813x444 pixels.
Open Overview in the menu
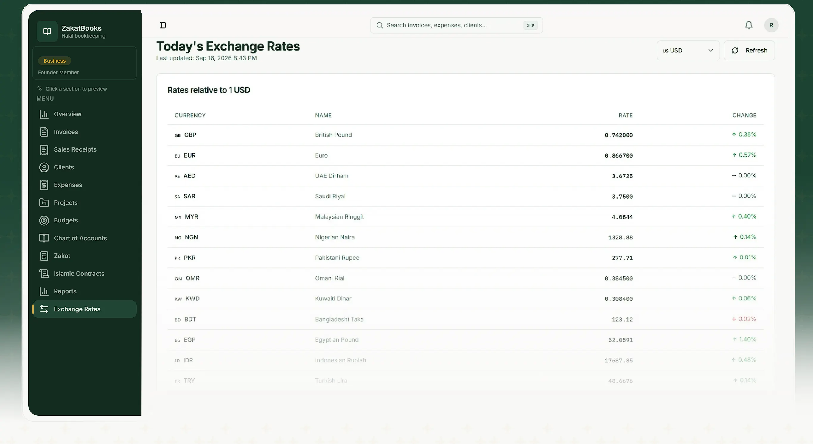click(84, 114)
